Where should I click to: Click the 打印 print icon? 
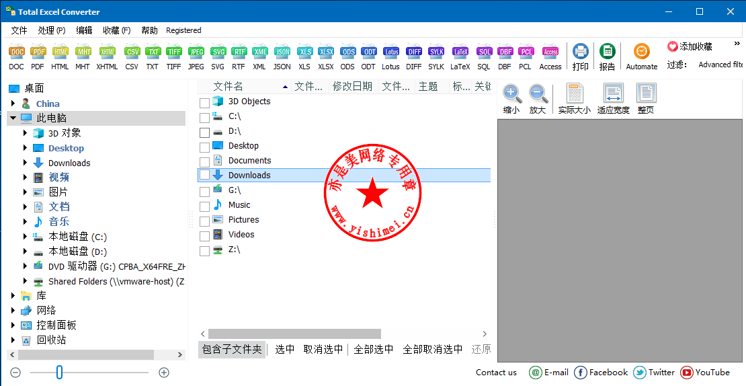point(581,57)
